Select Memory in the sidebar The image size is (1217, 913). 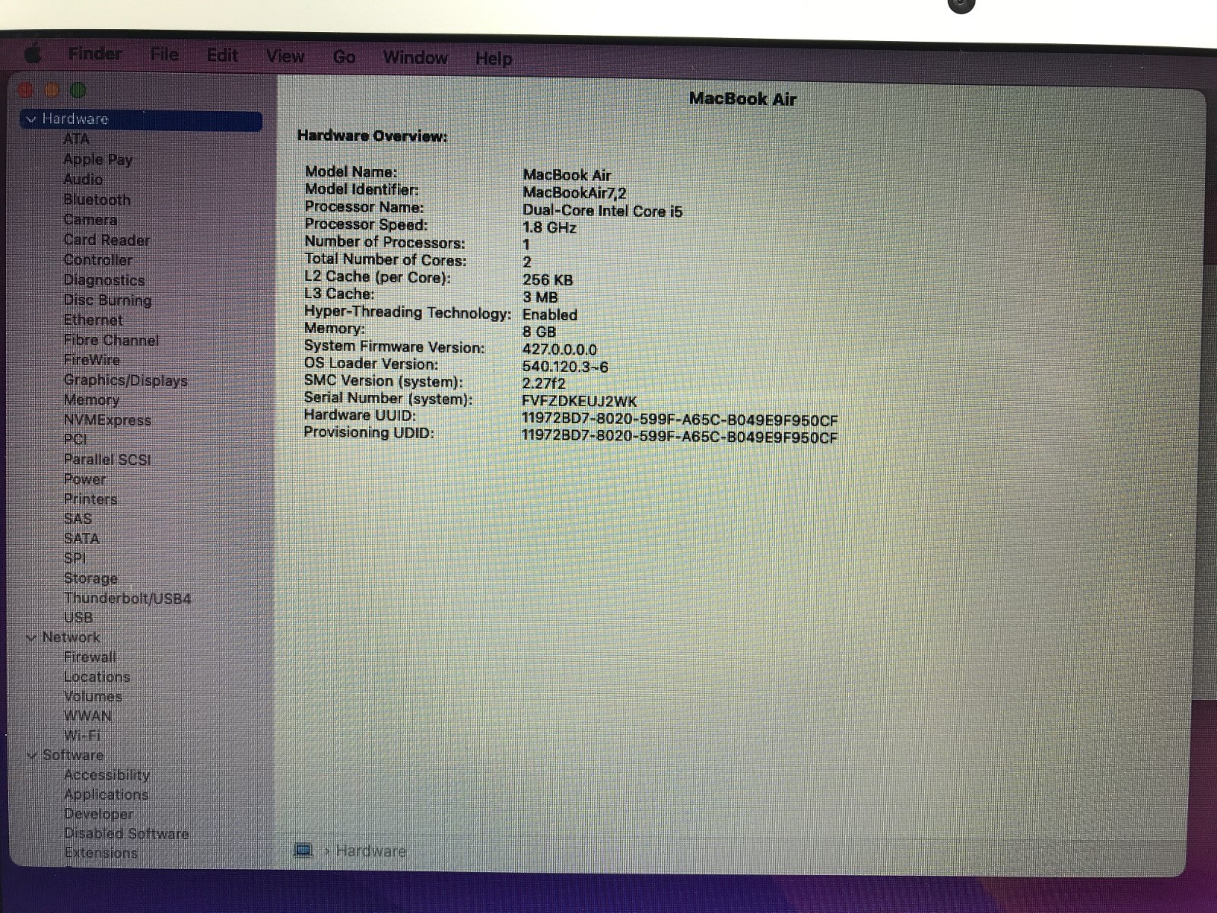click(91, 400)
